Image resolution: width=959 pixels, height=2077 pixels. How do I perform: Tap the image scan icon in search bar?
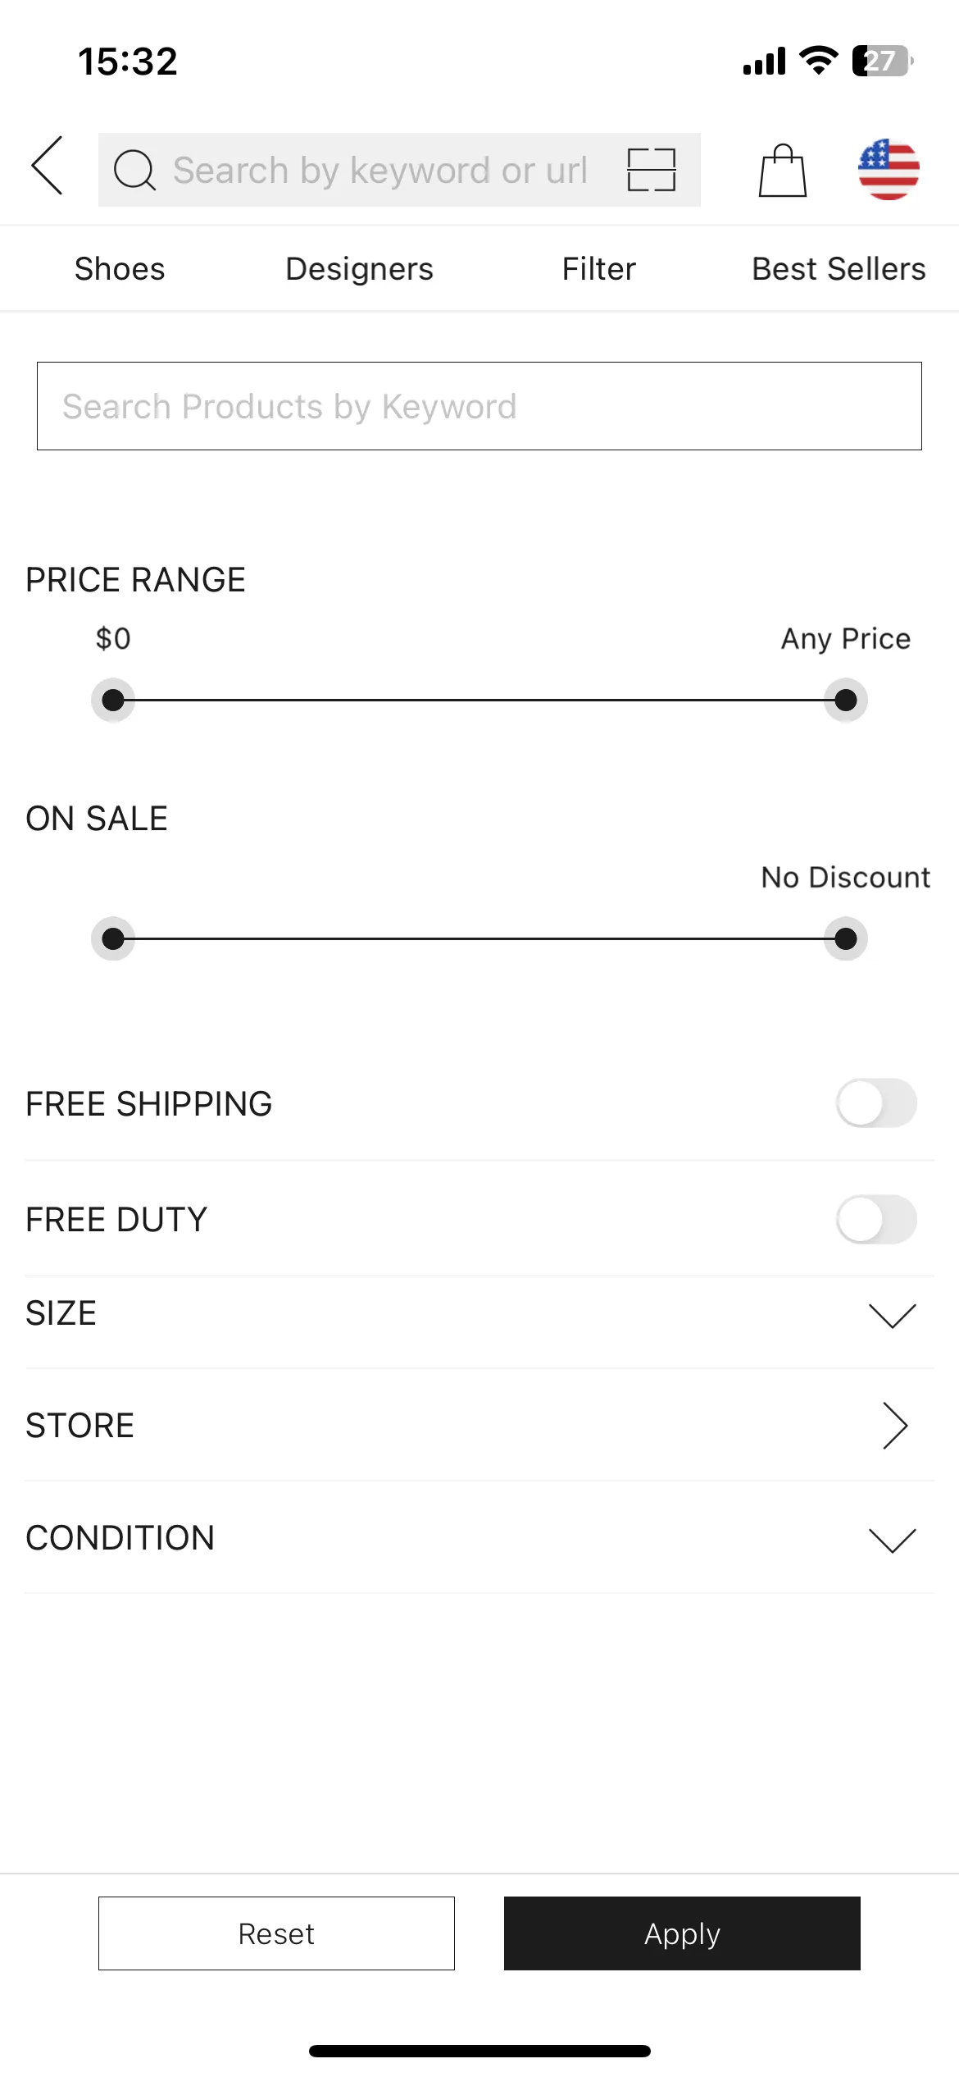pyautogui.click(x=652, y=170)
